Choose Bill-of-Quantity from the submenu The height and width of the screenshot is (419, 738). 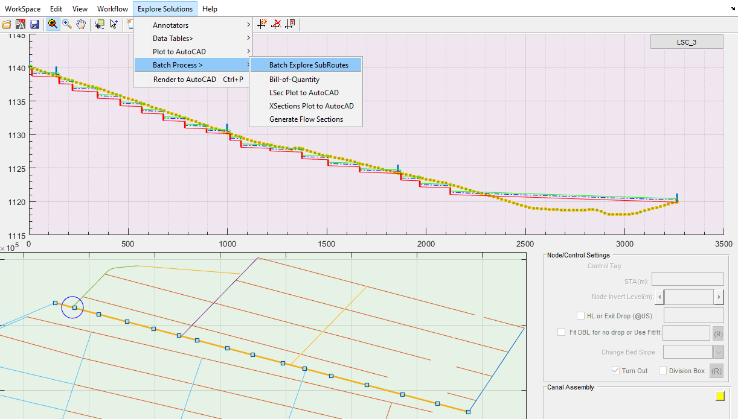(294, 80)
